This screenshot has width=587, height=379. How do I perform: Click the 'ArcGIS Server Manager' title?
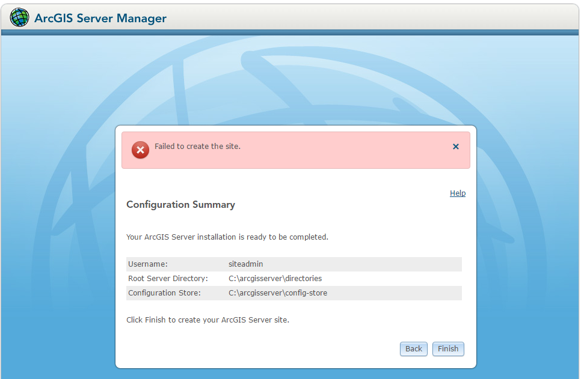point(100,18)
